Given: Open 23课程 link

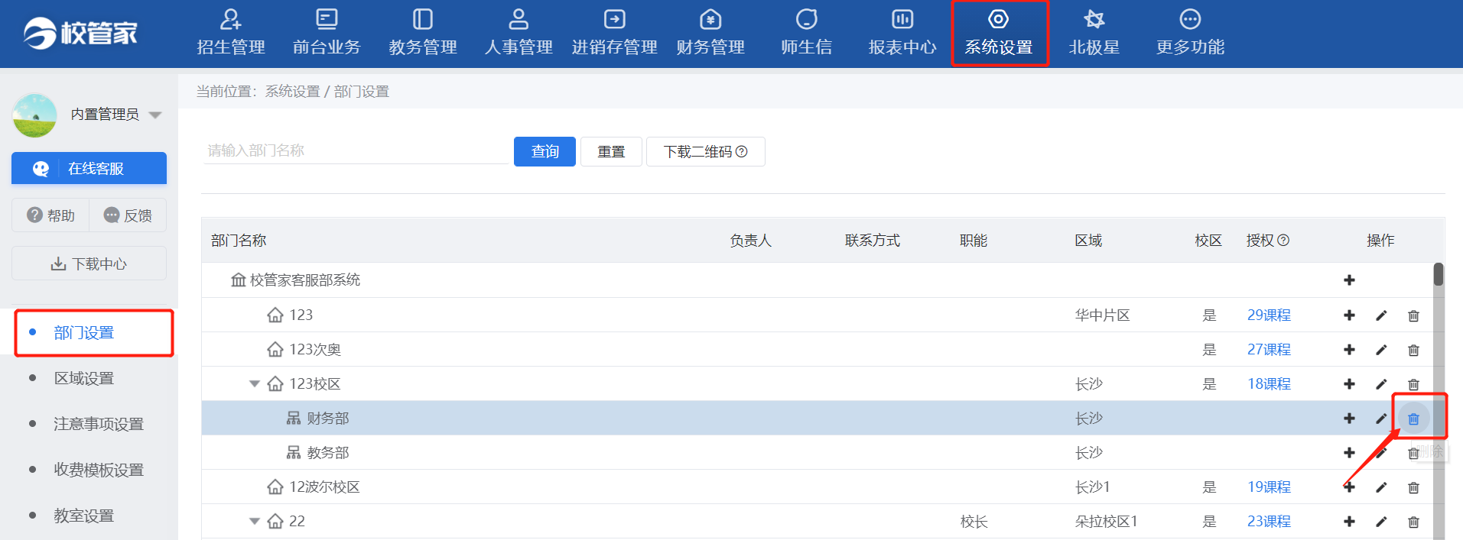Looking at the screenshot, I should (1269, 522).
